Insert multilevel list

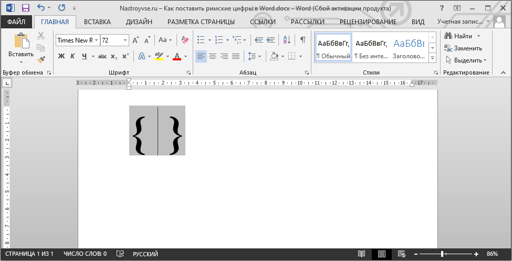(x=237, y=40)
